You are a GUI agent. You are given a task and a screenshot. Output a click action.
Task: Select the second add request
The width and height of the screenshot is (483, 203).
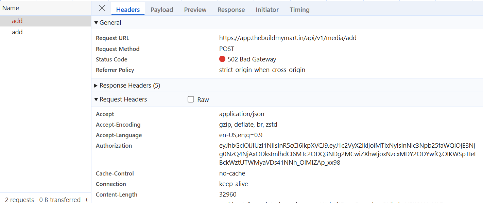pyautogui.click(x=17, y=32)
